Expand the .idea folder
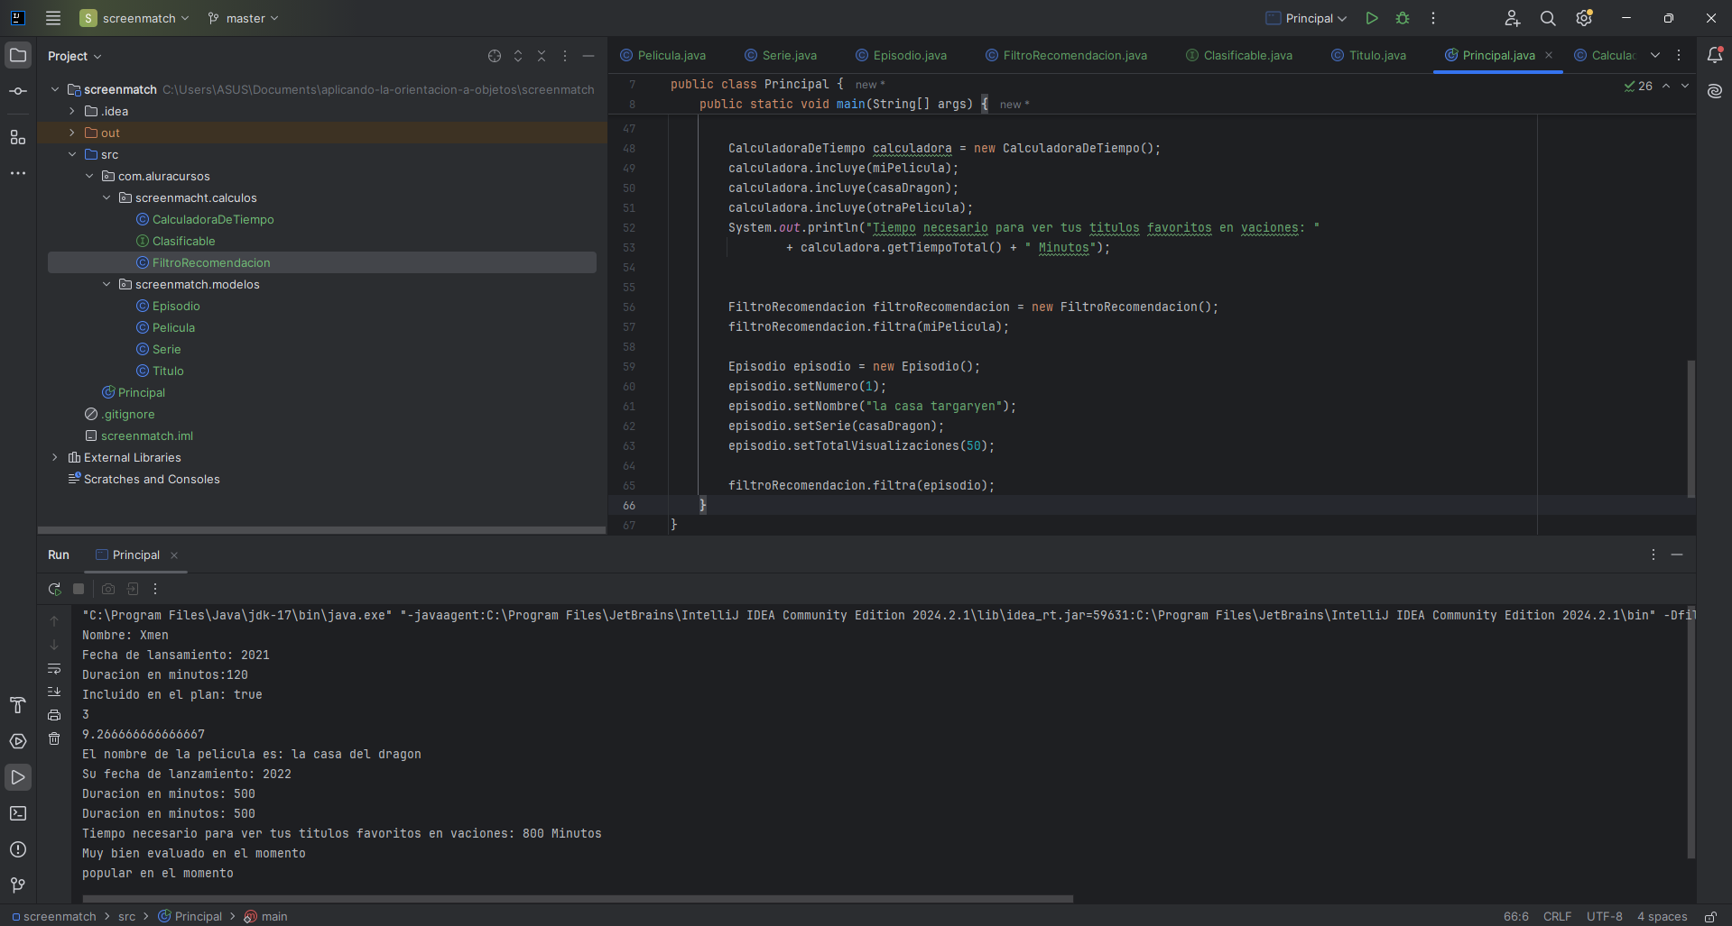 72,111
